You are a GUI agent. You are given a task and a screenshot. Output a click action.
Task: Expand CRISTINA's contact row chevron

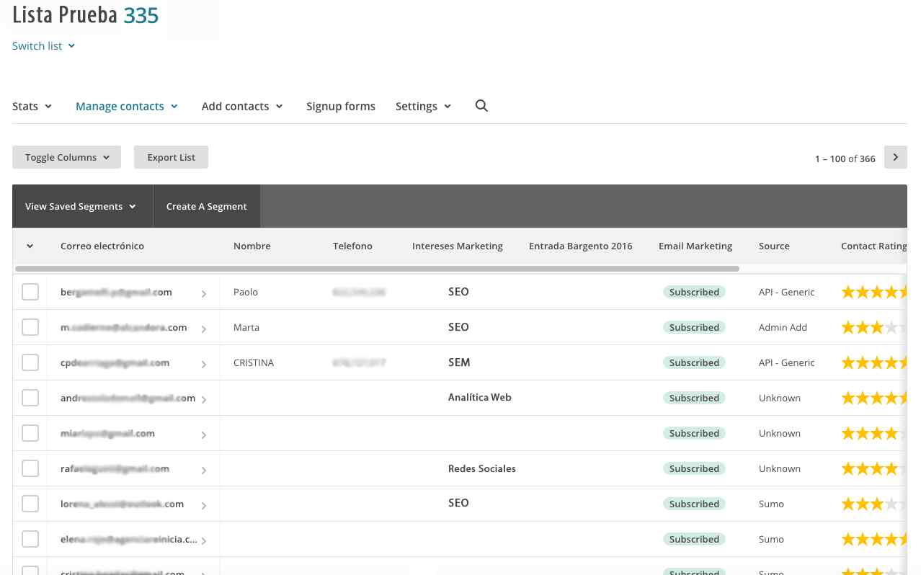204,365
